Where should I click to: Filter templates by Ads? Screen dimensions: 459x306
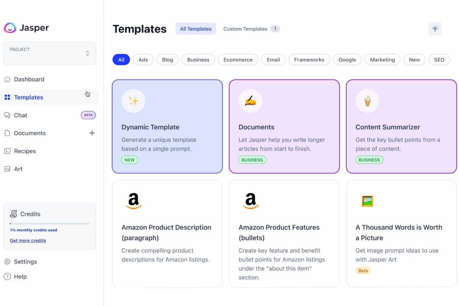(x=143, y=60)
